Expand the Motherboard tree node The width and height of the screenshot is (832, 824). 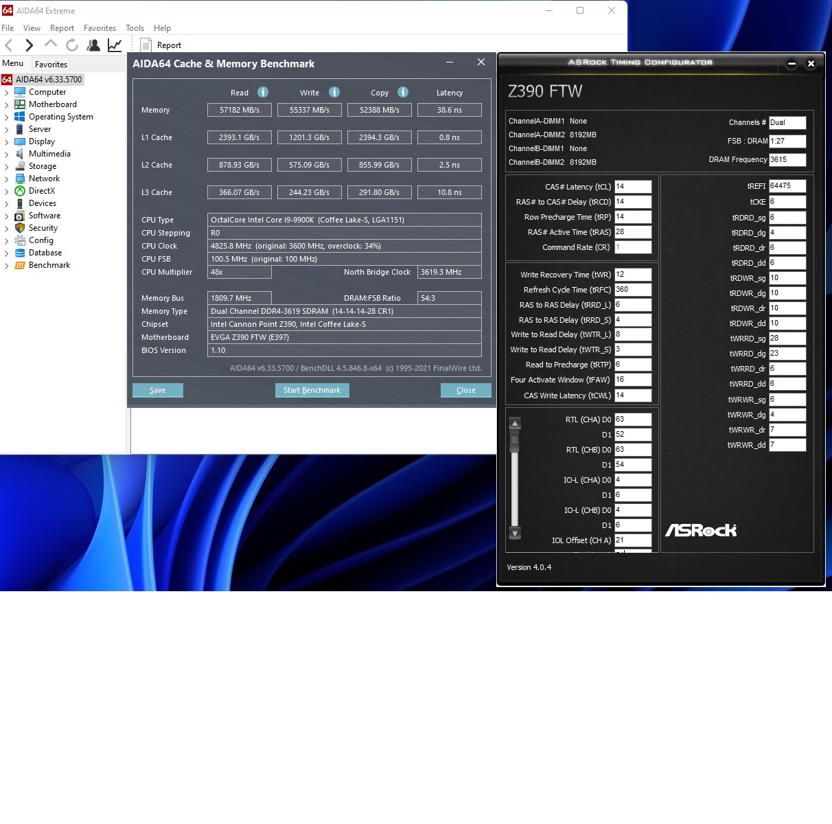(x=7, y=104)
